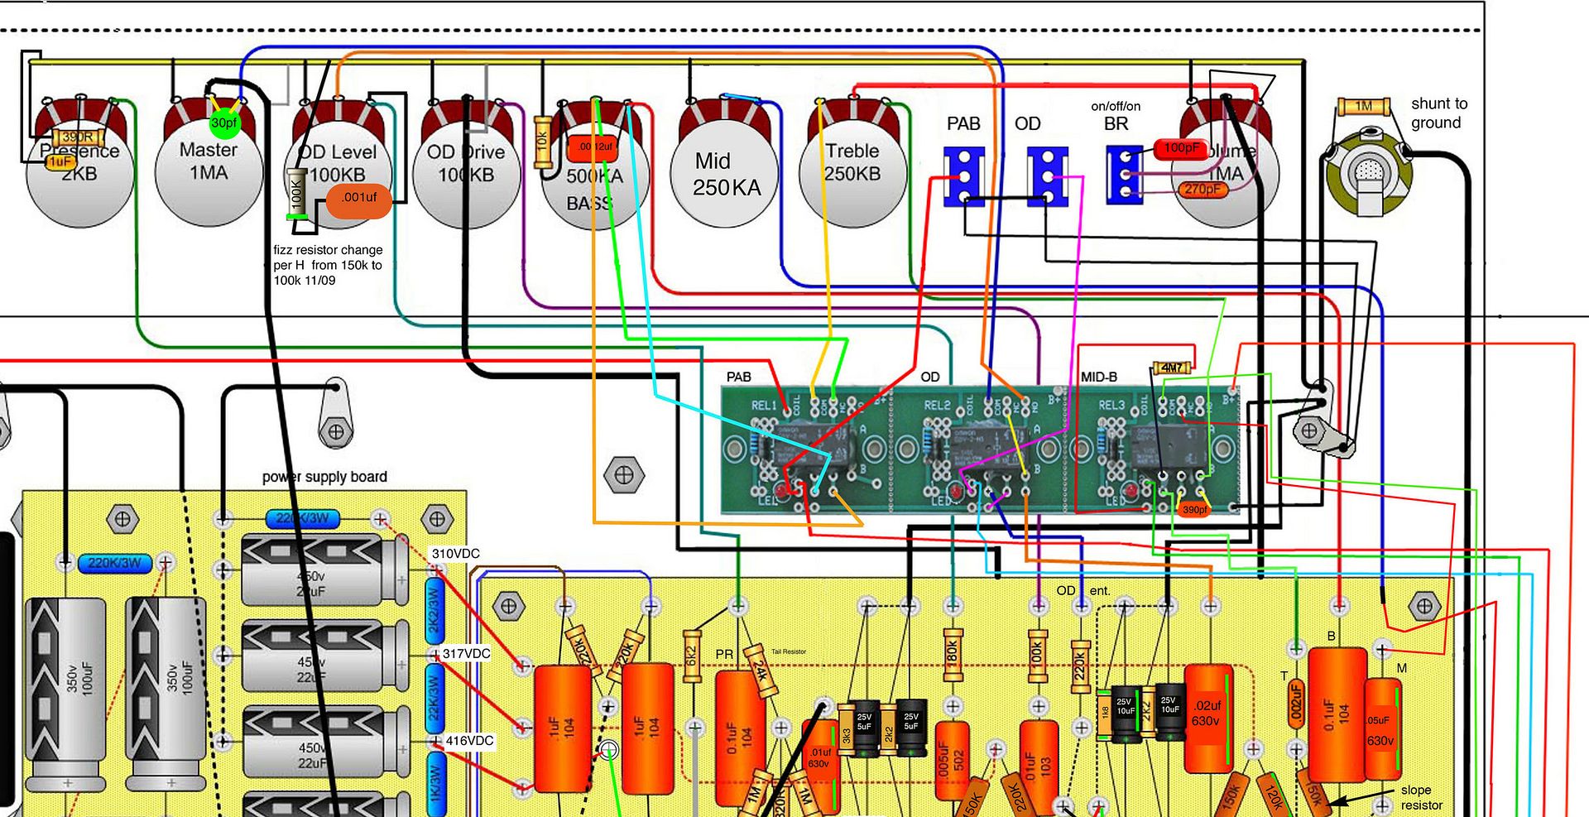Select the 4M7 resistor above MID-B relay

(x=1172, y=367)
